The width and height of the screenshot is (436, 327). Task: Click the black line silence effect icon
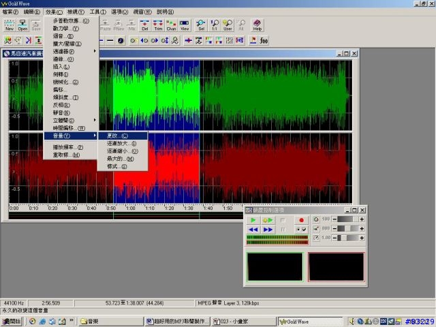tap(110, 41)
